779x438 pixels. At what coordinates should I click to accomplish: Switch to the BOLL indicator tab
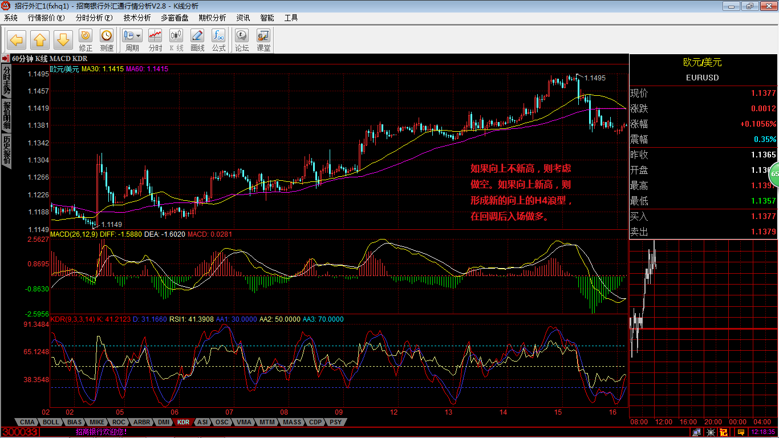click(x=51, y=423)
